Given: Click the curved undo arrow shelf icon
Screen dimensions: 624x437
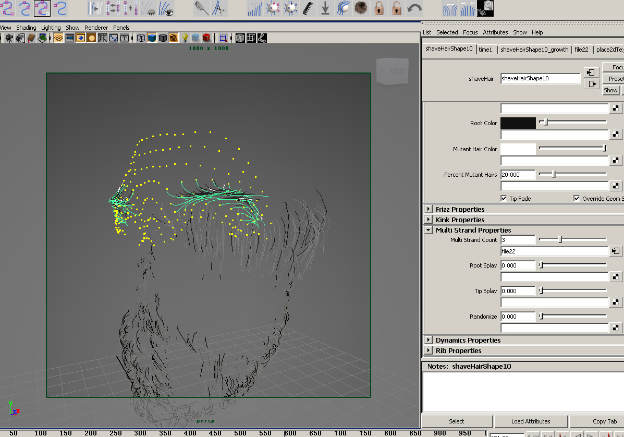Looking at the screenshot, I should click(x=414, y=8).
